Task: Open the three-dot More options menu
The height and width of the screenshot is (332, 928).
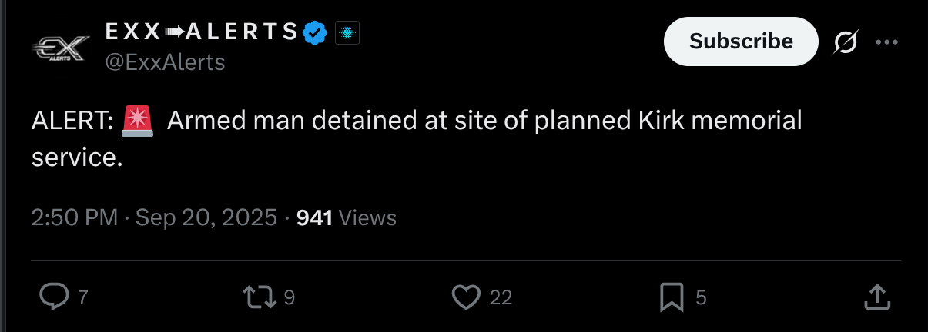Action: click(887, 43)
